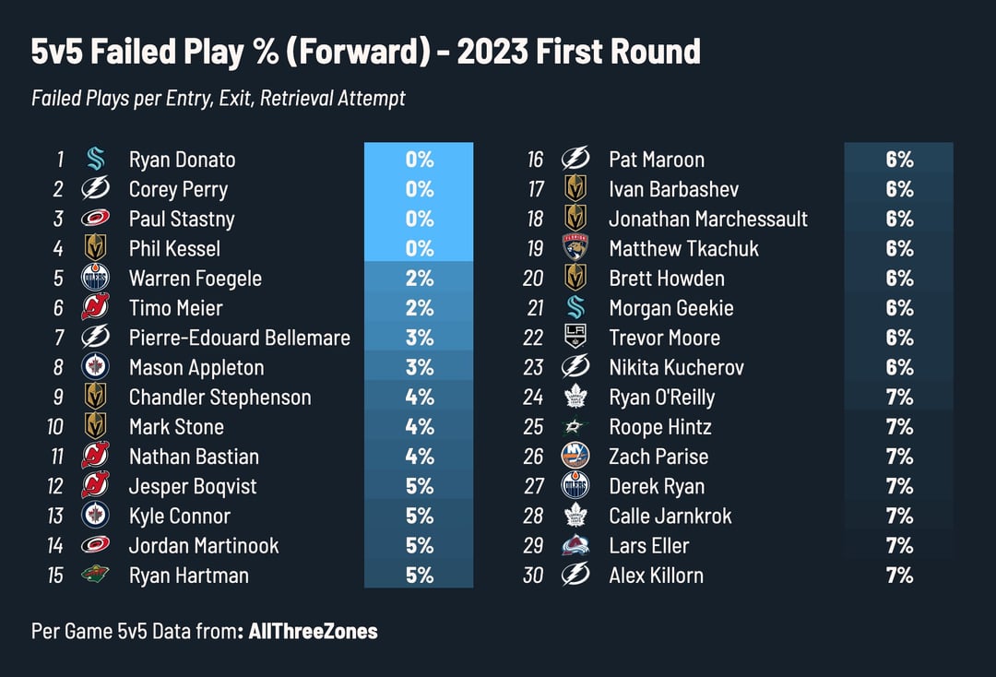
Task: Select the Hurricanes logo beside Paul Stastny
Action: coord(95,219)
